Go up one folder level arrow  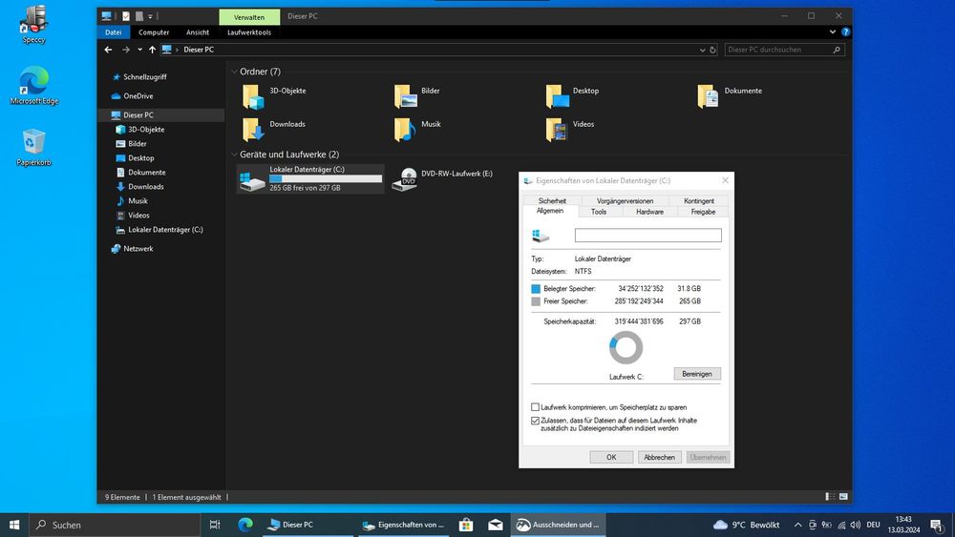(152, 50)
